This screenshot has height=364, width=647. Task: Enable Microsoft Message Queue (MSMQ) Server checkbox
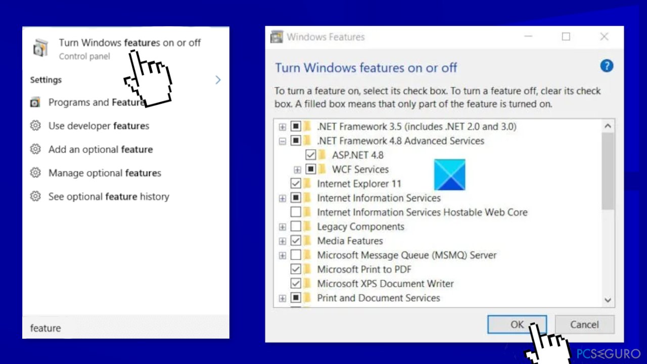(296, 255)
